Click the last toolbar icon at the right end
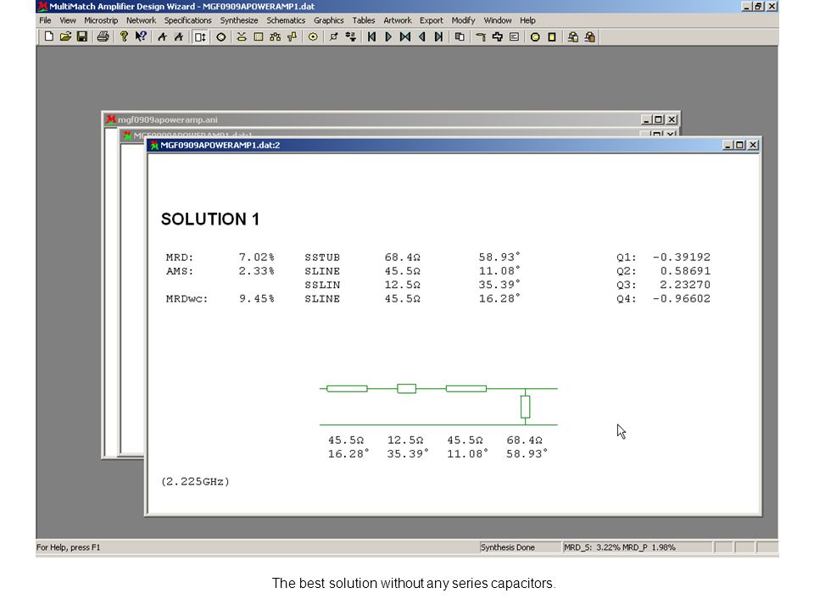The height and width of the screenshot is (610, 814). point(590,36)
